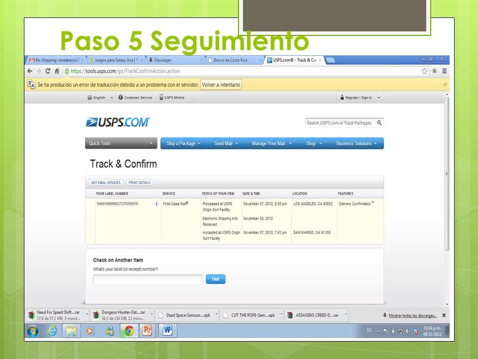Switch to PowerPoint in the taskbar
This screenshot has width=478, height=359.
point(147,331)
